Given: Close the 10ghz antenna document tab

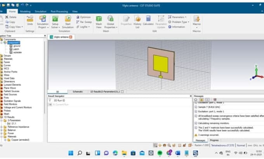Looking at the screenshot, I should [71, 37].
